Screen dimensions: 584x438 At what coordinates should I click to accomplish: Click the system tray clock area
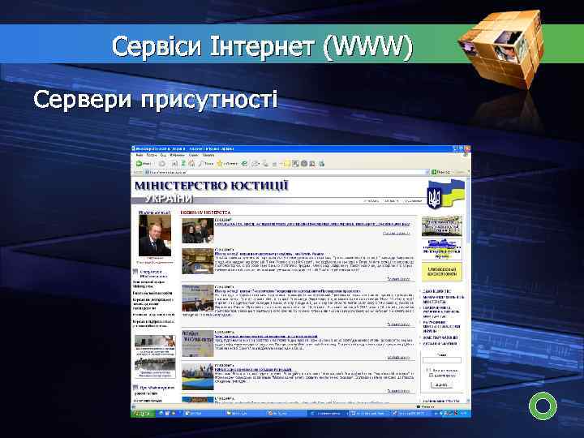(464, 414)
